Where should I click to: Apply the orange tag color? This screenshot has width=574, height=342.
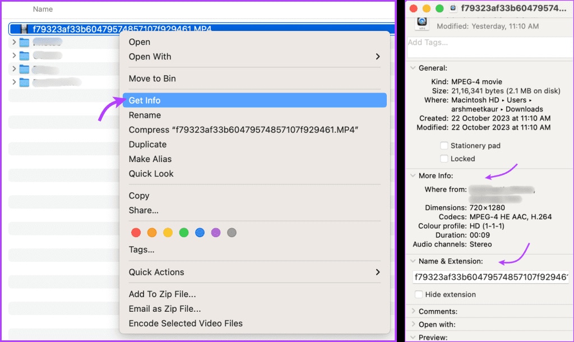click(x=152, y=233)
